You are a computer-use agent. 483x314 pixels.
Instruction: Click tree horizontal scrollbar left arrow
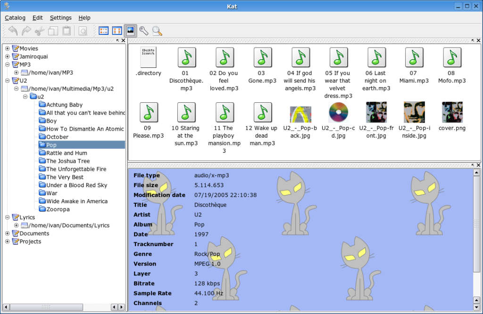click(x=6, y=307)
